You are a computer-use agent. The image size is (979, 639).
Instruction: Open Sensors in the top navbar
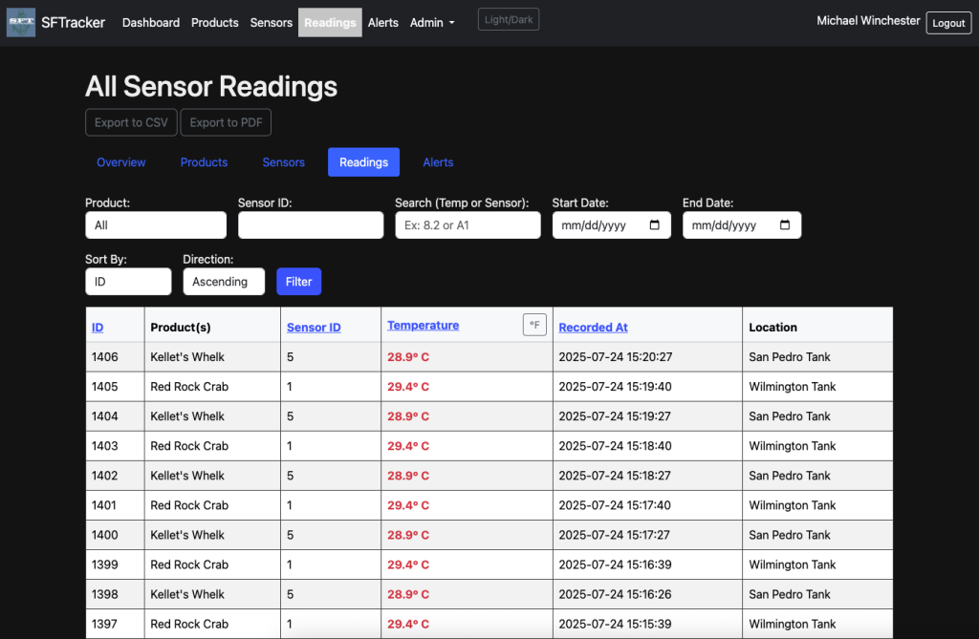click(x=271, y=23)
